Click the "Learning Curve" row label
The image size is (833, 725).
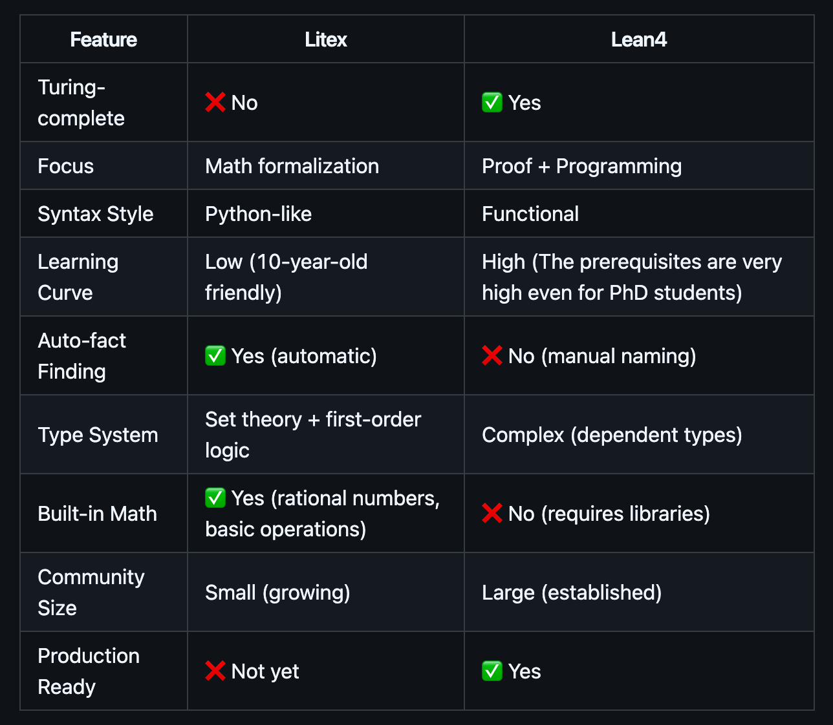pos(78,277)
